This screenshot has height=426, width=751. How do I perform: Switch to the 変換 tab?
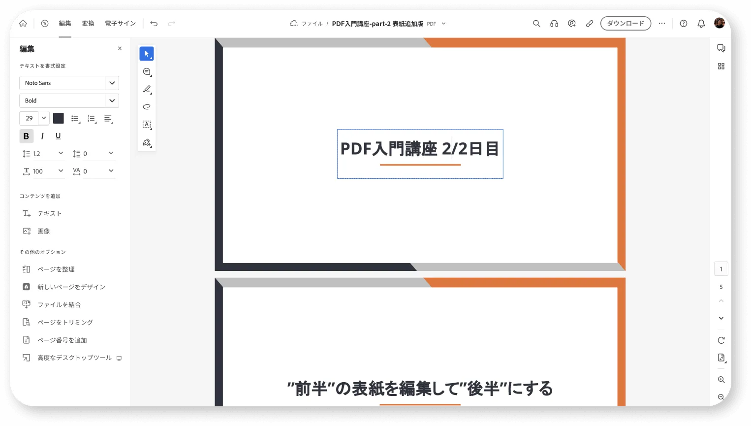coord(88,23)
